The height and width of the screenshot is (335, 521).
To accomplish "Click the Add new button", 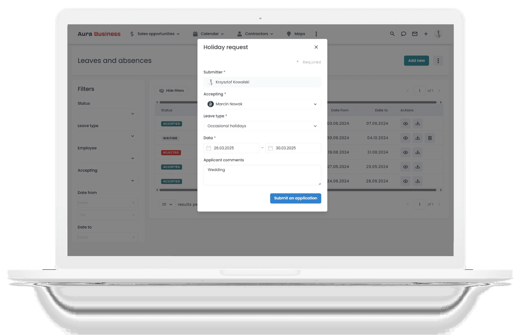I will (416, 60).
